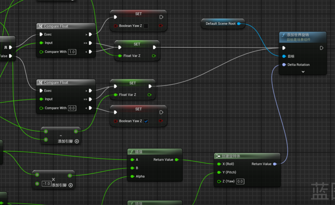The height and width of the screenshot is (205, 335).
Task: Click the Default Scene Root output pin
Action: pyautogui.click(x=239, y=24)
